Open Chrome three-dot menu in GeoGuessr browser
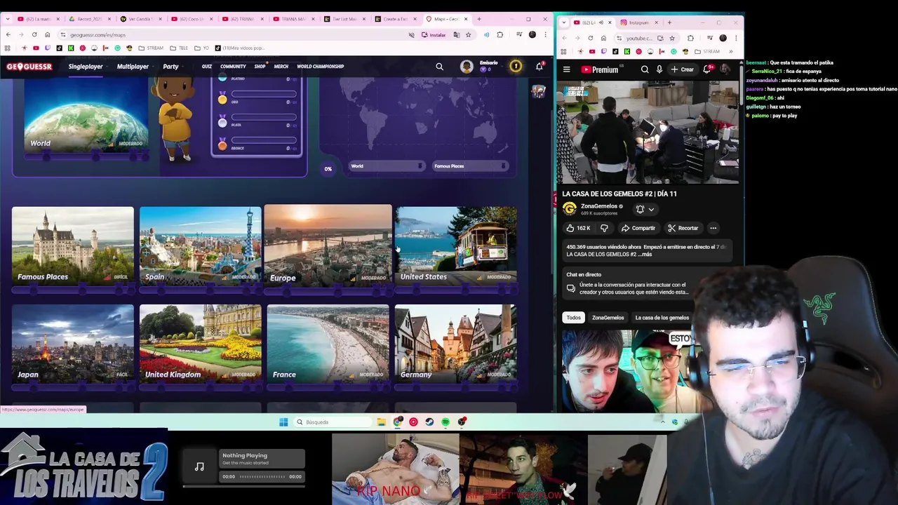The image size is (898, 505). tap(545, 34)
